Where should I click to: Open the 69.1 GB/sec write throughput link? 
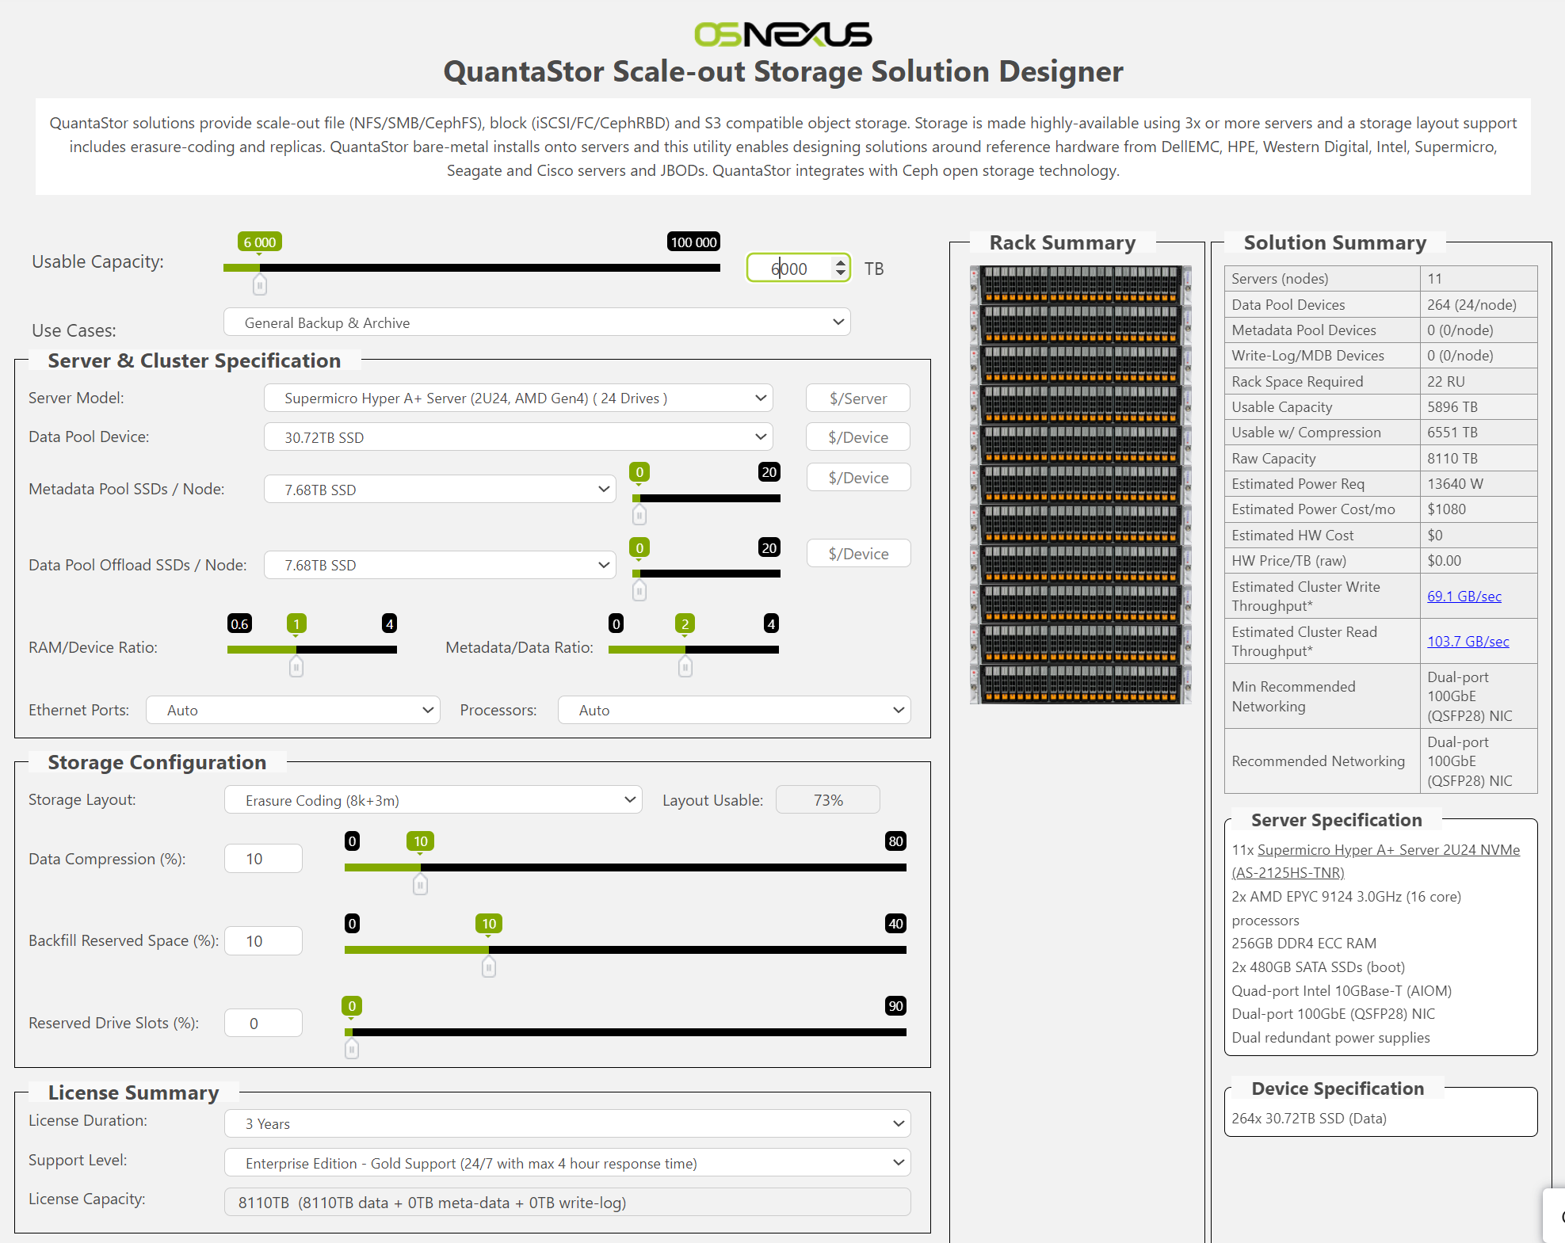pyautogui.click(x=1464, y=597)
